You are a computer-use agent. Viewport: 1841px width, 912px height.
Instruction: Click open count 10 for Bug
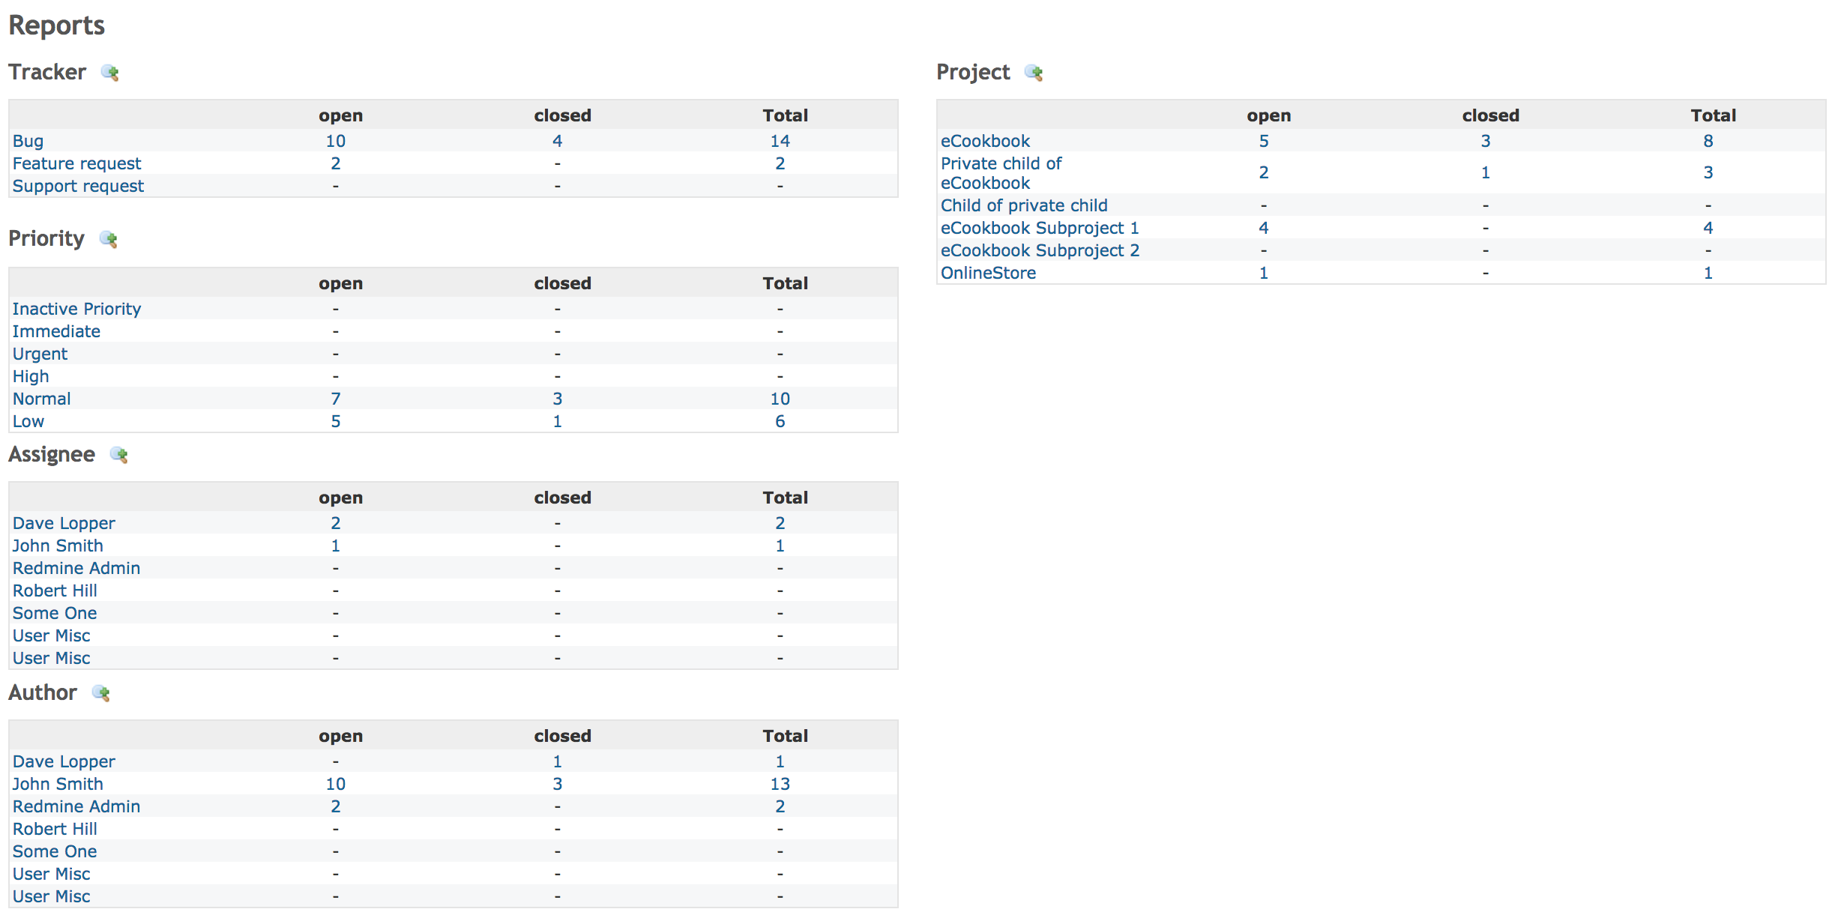[x=336, y=141]
